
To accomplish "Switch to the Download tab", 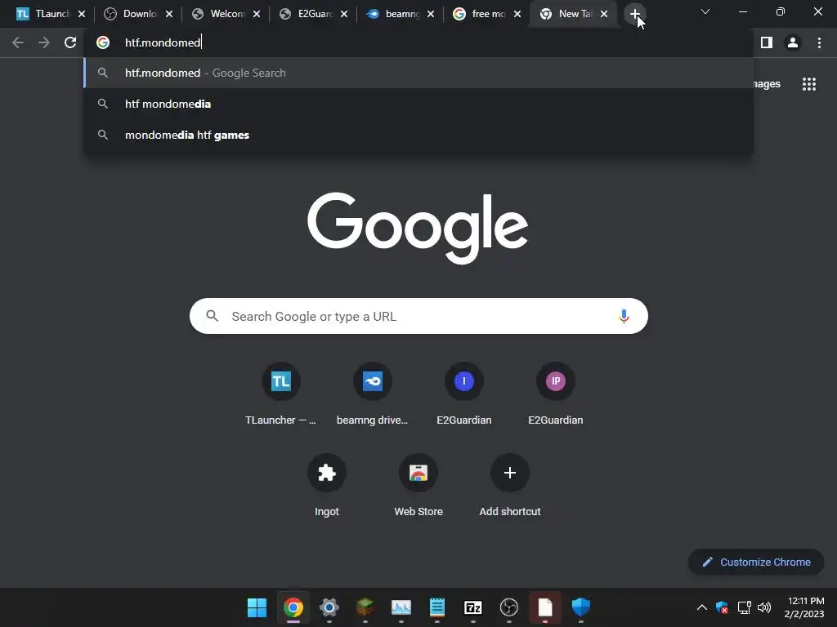I will pyautogui.click(x=133, y=14).
